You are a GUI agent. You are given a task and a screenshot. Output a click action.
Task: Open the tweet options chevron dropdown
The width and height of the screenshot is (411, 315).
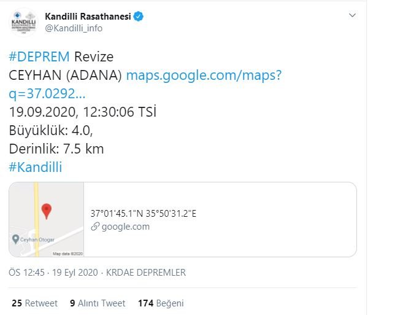pyautogui.click(x=352, y=15)
